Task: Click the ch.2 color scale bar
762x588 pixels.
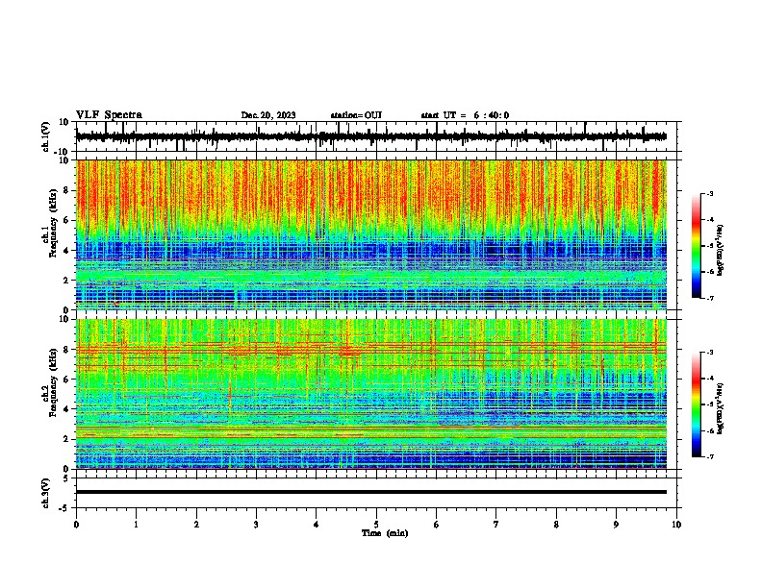Action: [x=696, y=404]
